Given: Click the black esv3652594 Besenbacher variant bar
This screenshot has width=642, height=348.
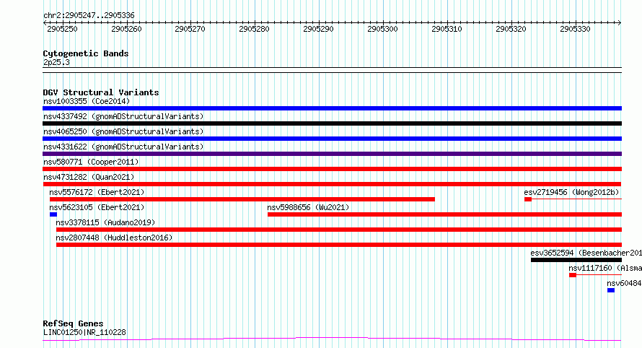Looking at the screenshot, I should (x=576, y=260).
